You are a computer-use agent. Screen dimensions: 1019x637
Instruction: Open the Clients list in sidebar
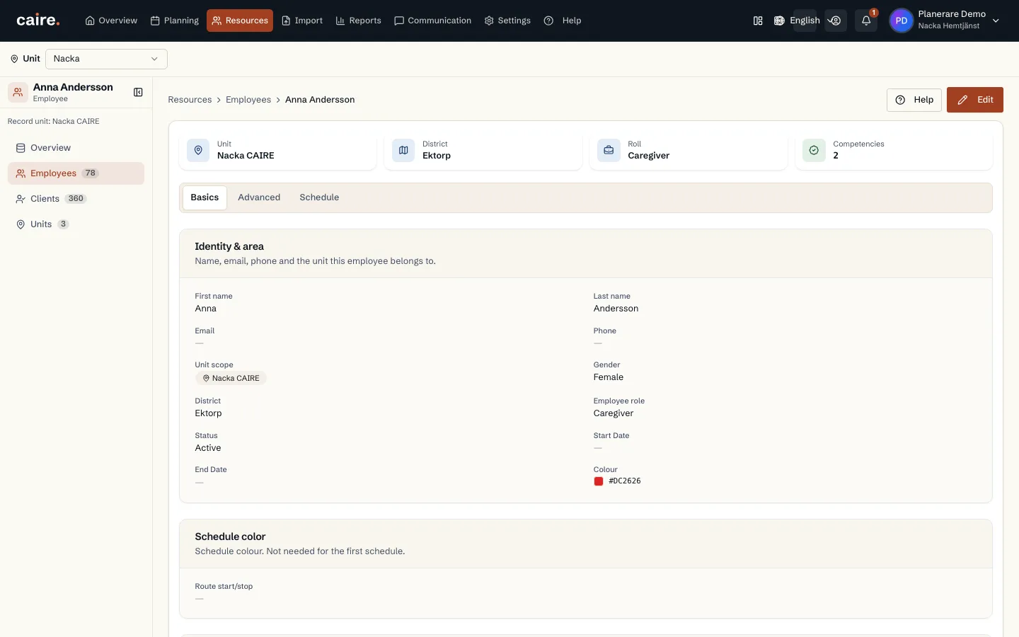(76, 199)
